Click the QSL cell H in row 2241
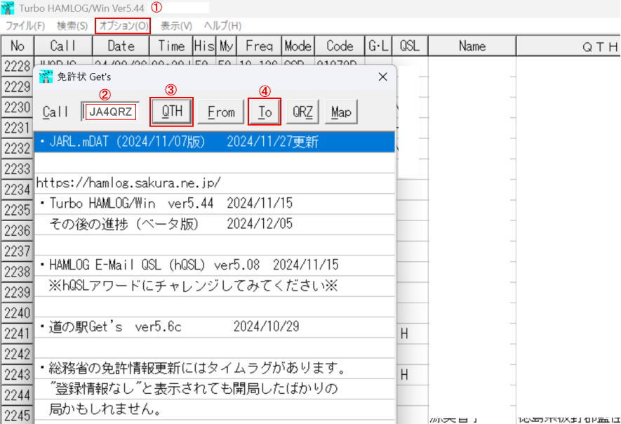The image size is (621, 424). click(x=411, y=333)
